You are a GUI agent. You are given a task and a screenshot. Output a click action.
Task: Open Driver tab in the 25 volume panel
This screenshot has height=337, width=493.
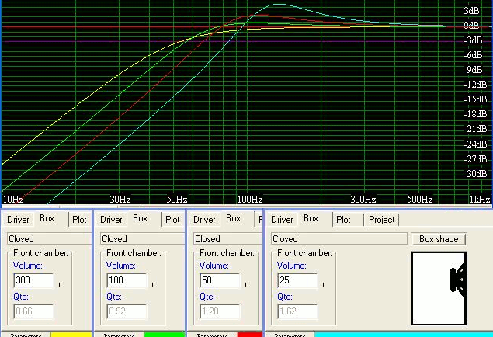click(x=282, y=220)
